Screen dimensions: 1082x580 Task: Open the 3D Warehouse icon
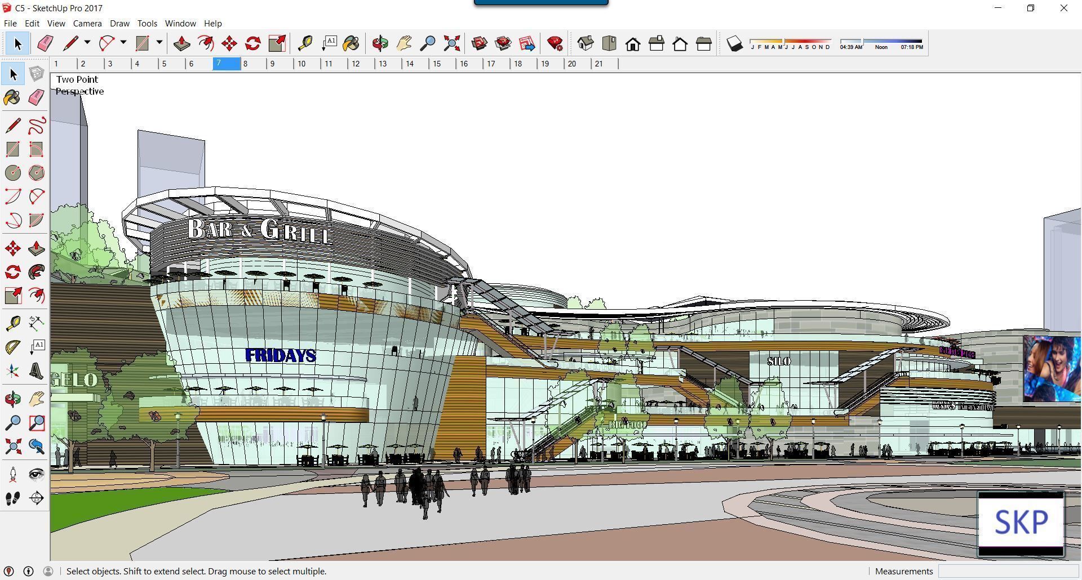pyautogui.click(x=480, y=43)
